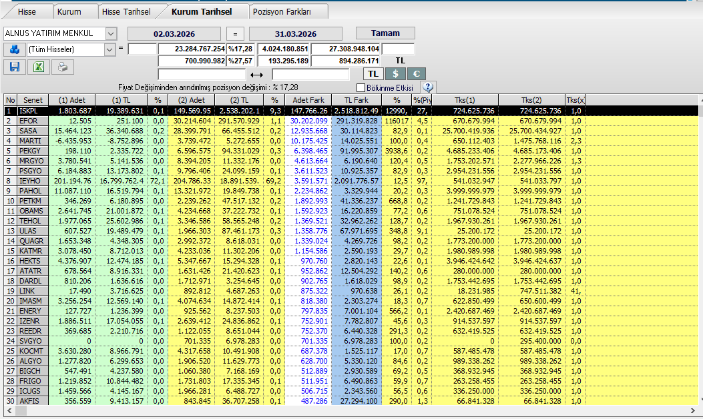Click the %27,57 percentage field
Image resolution: width=703 pixels, height=419 pixels.
click(241, 61)
